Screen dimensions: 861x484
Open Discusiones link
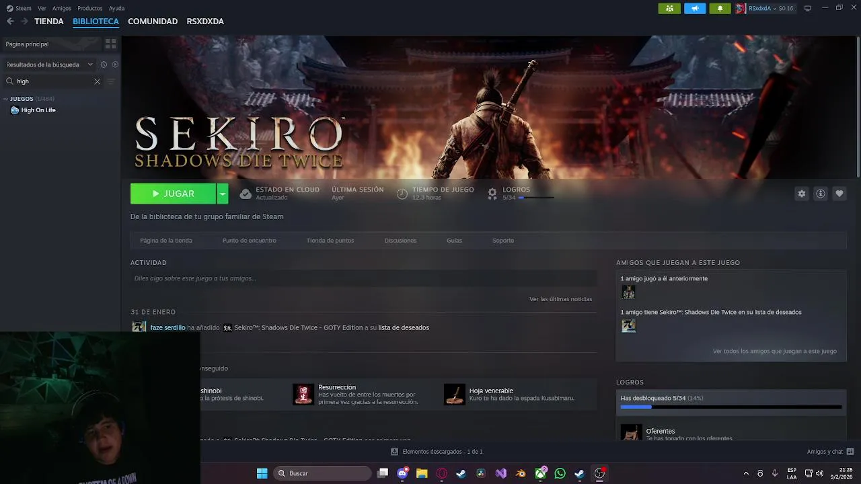[x=400, y=241]
